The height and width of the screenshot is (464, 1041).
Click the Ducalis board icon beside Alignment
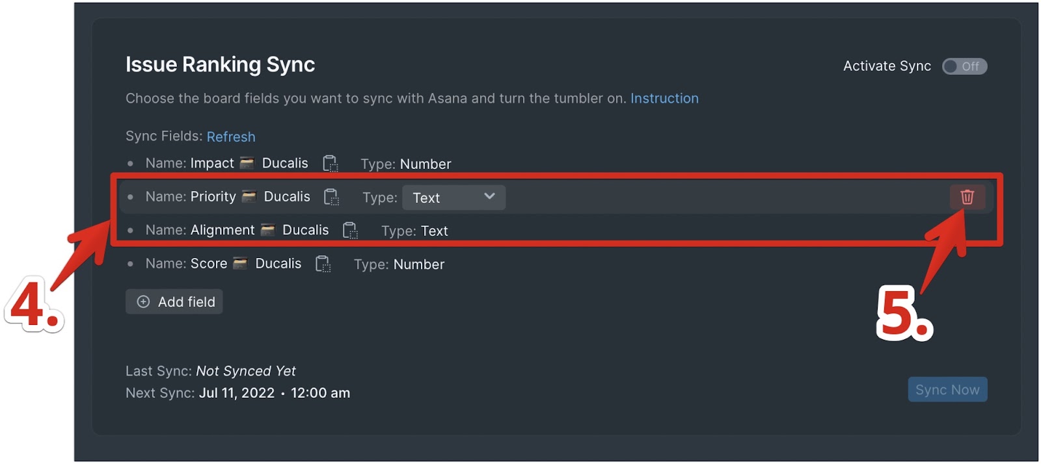(x=267, y=229)
